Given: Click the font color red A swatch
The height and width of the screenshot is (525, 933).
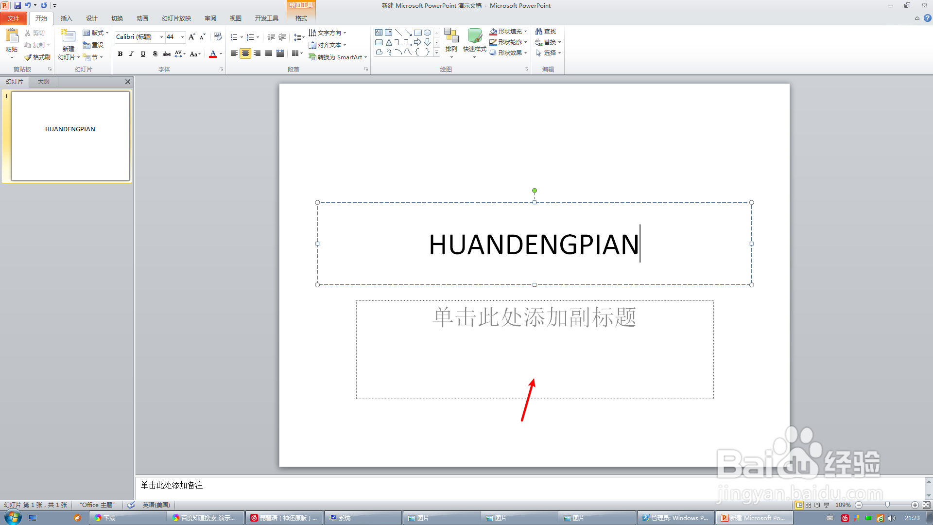Looking at the screenshot, I should [x=213, y=54].
